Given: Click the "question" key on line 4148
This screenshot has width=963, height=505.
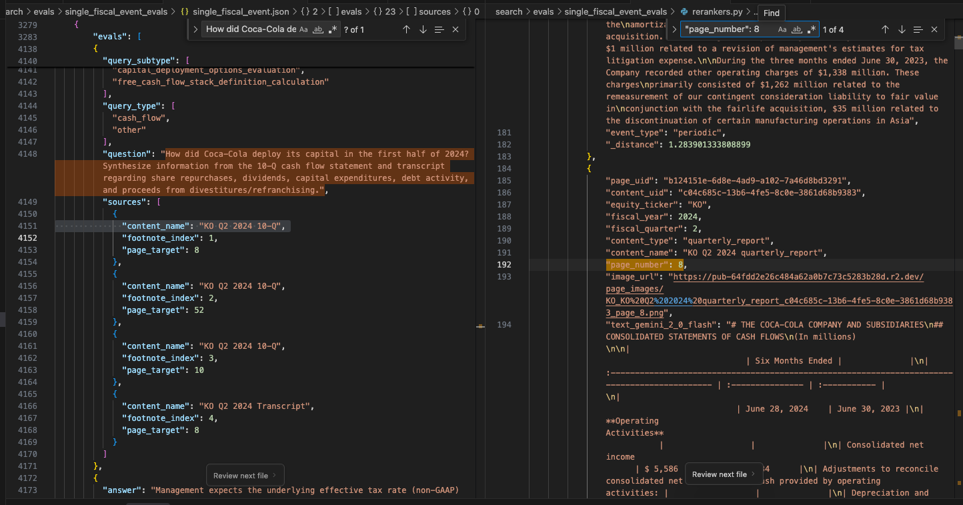Looking at the screenshot, I should tap(126, 154).
